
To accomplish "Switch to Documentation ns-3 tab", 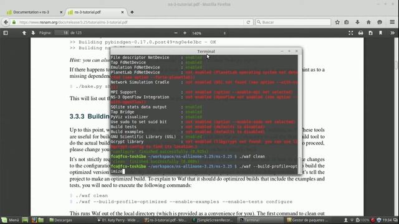I will click(x=31, y=12).
